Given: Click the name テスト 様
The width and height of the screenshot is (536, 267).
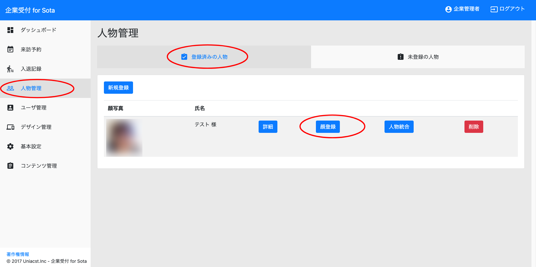Looking at the screenshot, I should [x=206, y=124].
